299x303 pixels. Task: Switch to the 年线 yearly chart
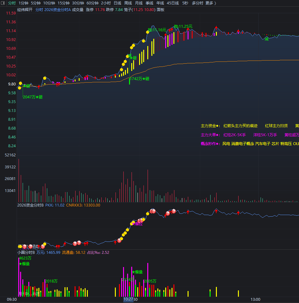[160, 3]
